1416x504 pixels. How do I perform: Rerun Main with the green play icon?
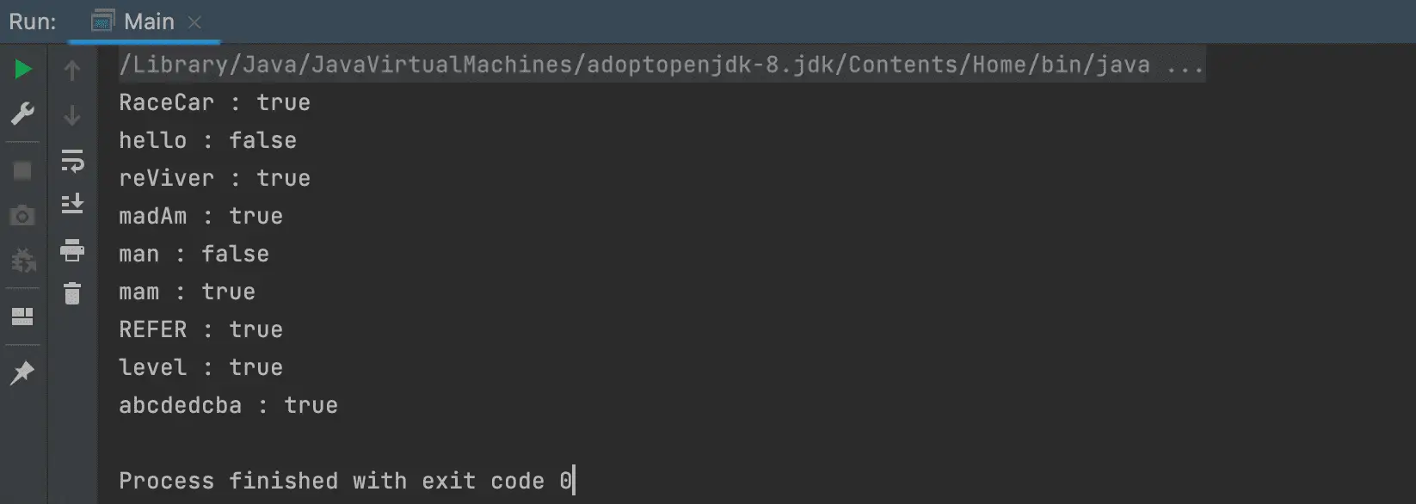[23, 69]
